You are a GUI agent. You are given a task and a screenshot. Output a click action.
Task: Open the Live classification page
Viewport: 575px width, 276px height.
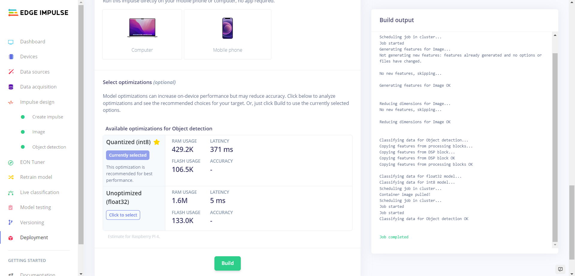[40, 192]
